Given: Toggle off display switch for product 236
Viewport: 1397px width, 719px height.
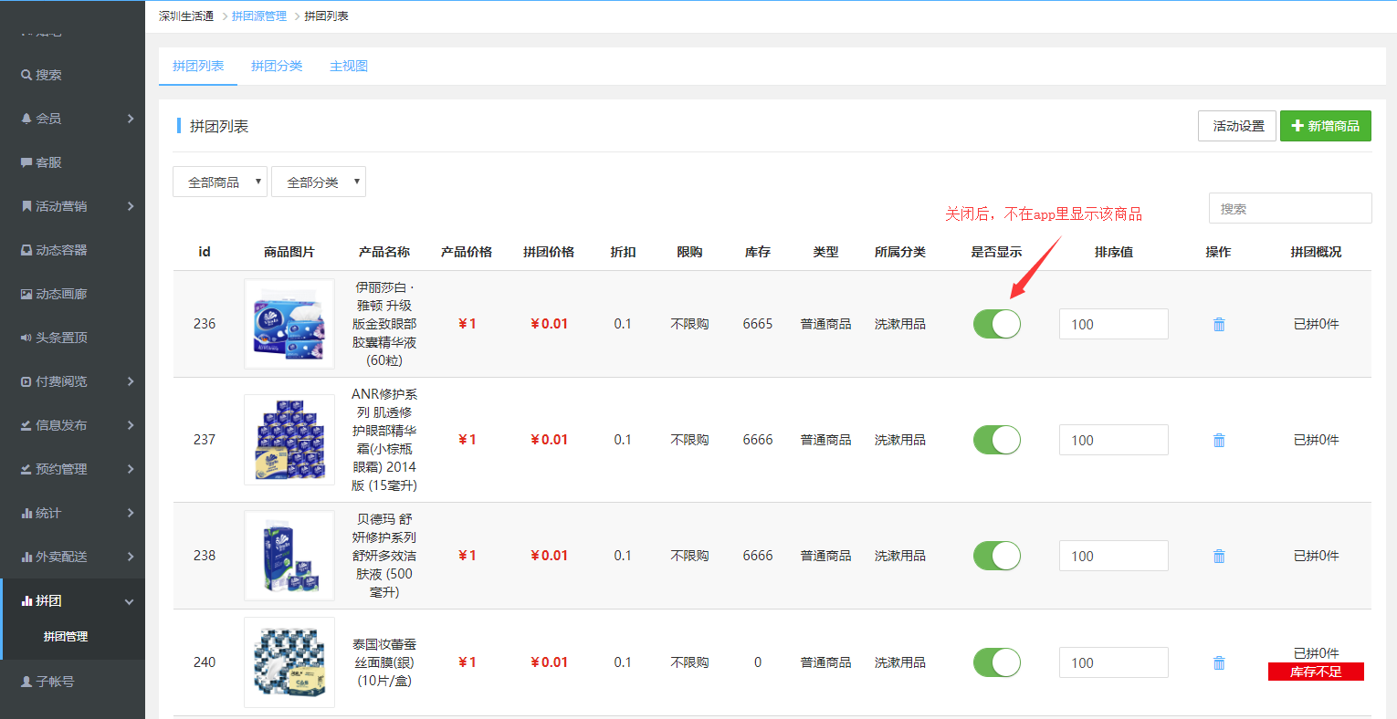Looking at the screenshot, I should click(x=996, y=324).
